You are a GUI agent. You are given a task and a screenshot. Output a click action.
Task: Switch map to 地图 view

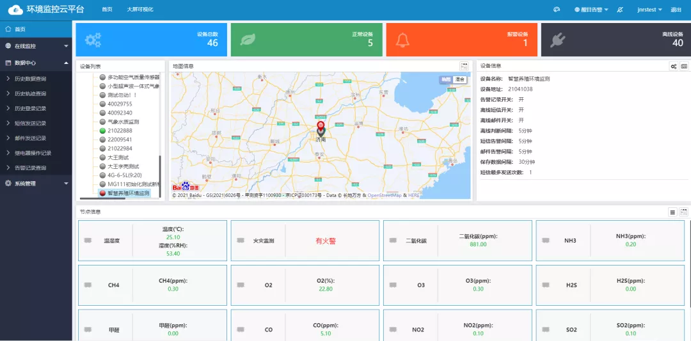point(446,79)
